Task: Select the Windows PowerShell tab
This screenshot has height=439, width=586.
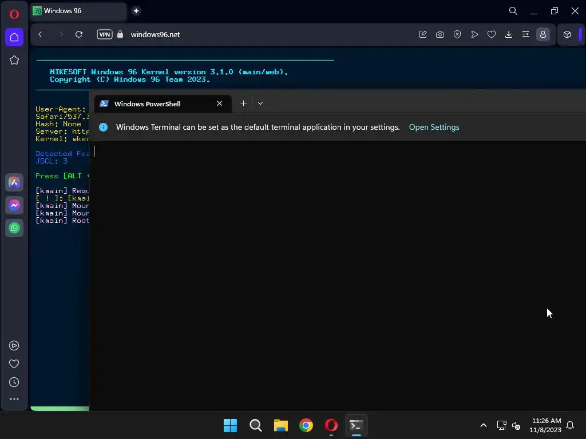Action: point(163,104)
